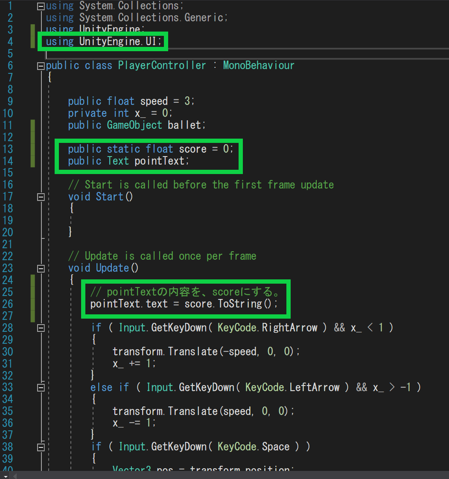This screenshot has height=479, width=449.
Task: Click line number 13 in the gutter
Action: point(8,149)
